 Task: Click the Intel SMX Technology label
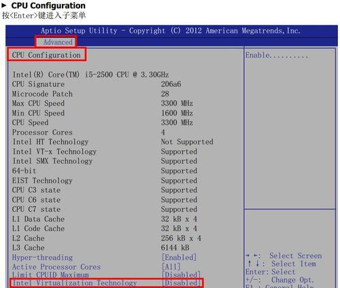(52, 161)
